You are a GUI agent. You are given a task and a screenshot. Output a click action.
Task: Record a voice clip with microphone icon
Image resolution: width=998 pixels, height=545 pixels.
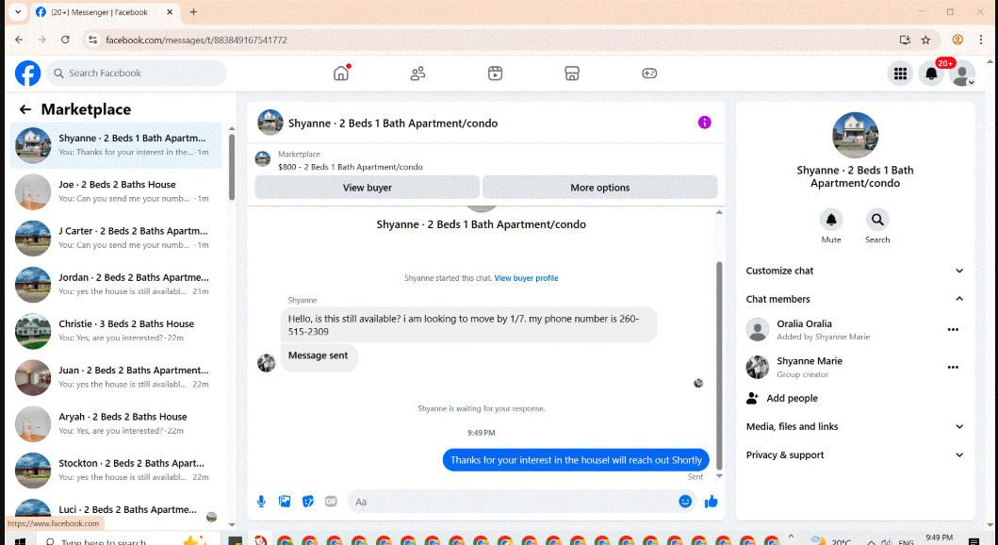[261, 502]
